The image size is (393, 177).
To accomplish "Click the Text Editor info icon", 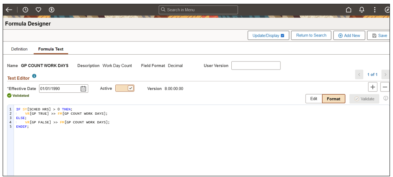I will [x=34, y=76].
